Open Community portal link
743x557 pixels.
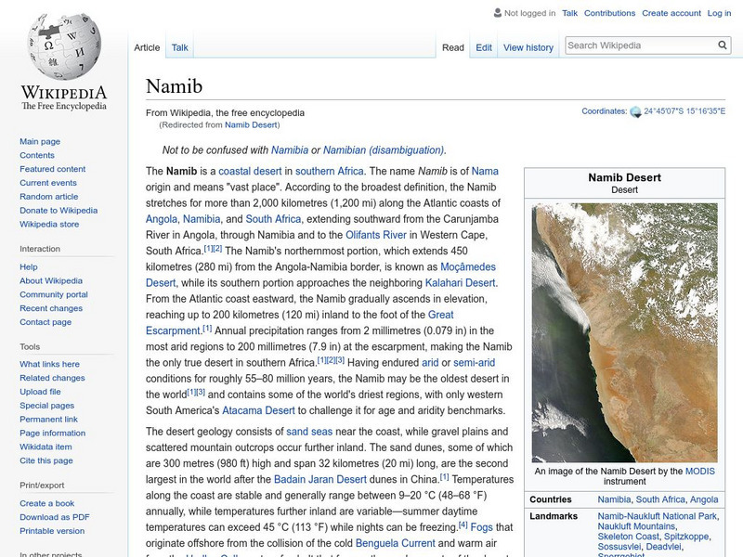click(x=54, y=294)
